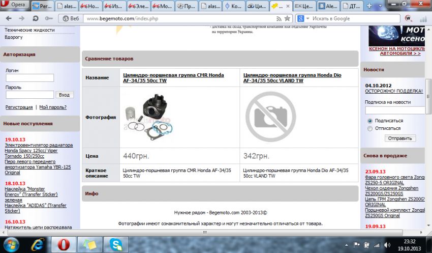Click the horizontal page scrollbar
Screen dimensions: 432x253
click(205, 232)
